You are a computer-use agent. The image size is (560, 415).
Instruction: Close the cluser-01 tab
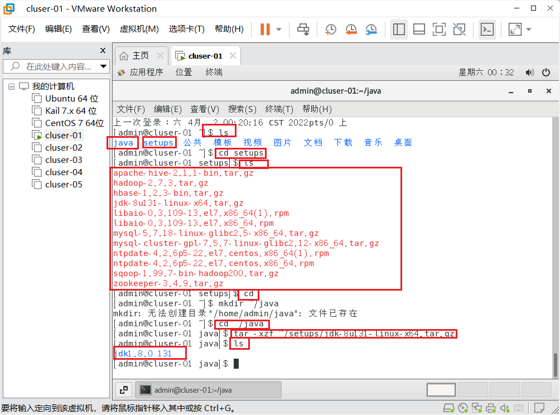pyautogui.click(x=233, y=56)
